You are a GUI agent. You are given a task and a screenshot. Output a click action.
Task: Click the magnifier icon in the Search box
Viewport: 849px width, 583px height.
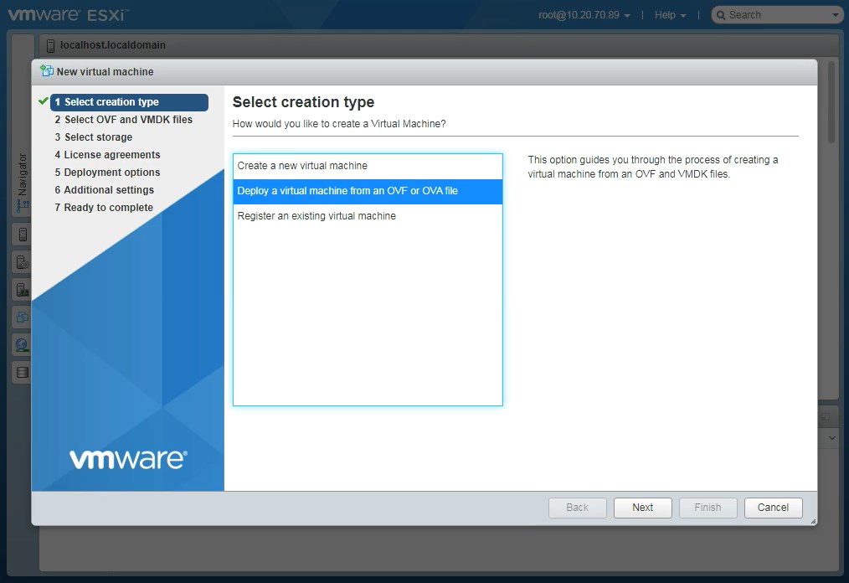pos(721,15)
